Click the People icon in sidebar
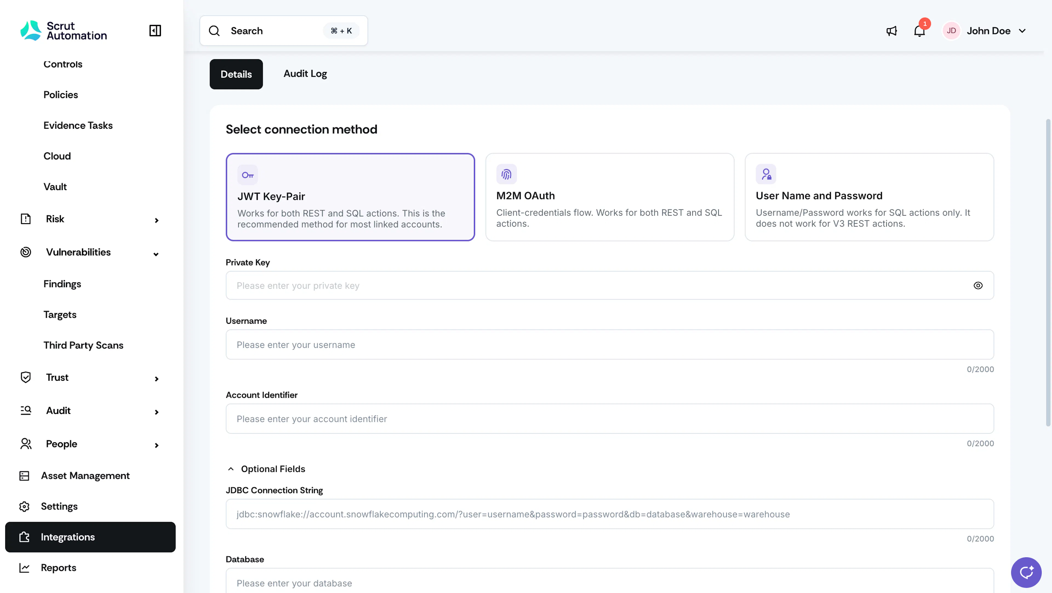The height and width of the screenshot is (593, 1052). (26, 443)
